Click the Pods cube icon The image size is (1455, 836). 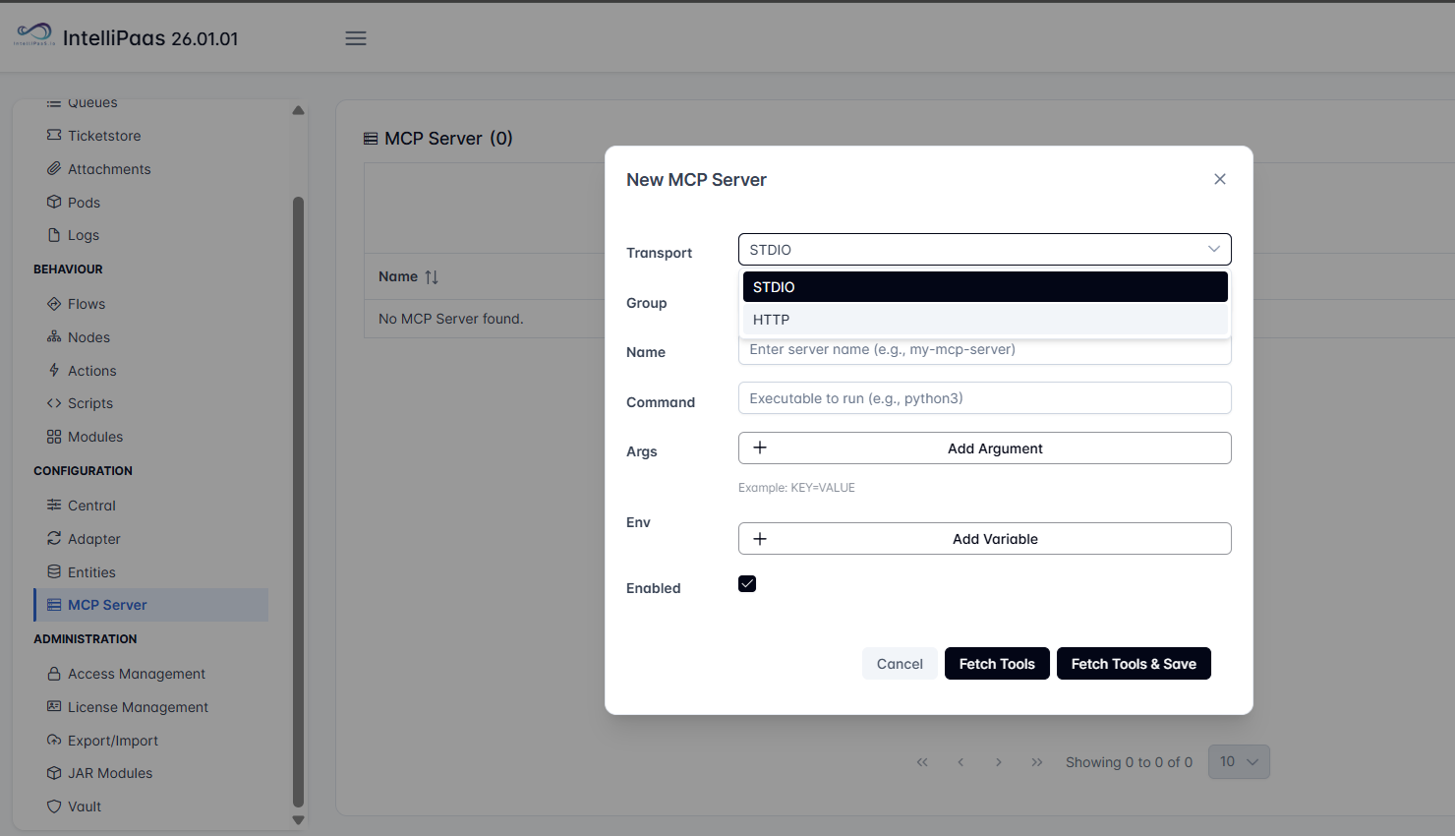tap(54, 202)
